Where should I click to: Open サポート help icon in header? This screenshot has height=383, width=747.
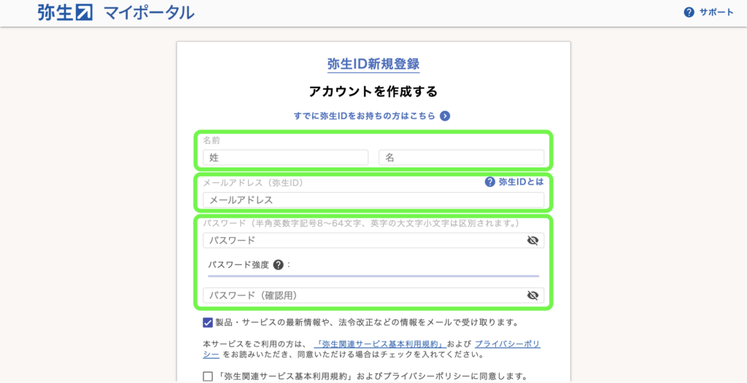(689, 12)
